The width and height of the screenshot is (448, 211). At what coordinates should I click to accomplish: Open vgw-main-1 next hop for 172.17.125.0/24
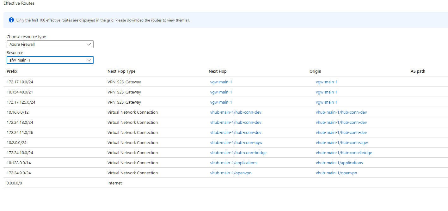[221, 102]
